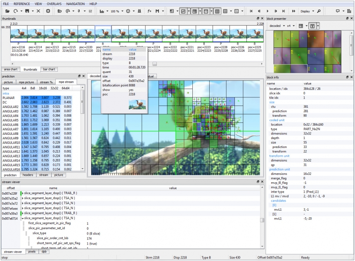Click the open file folder icon
This screenshot has width=355, height=261.
click(7, 11)
